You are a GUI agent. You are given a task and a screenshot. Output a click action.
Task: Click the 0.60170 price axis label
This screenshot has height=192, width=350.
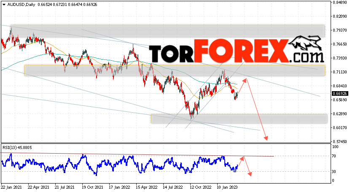pyautogui.click(x=340, y=128)
